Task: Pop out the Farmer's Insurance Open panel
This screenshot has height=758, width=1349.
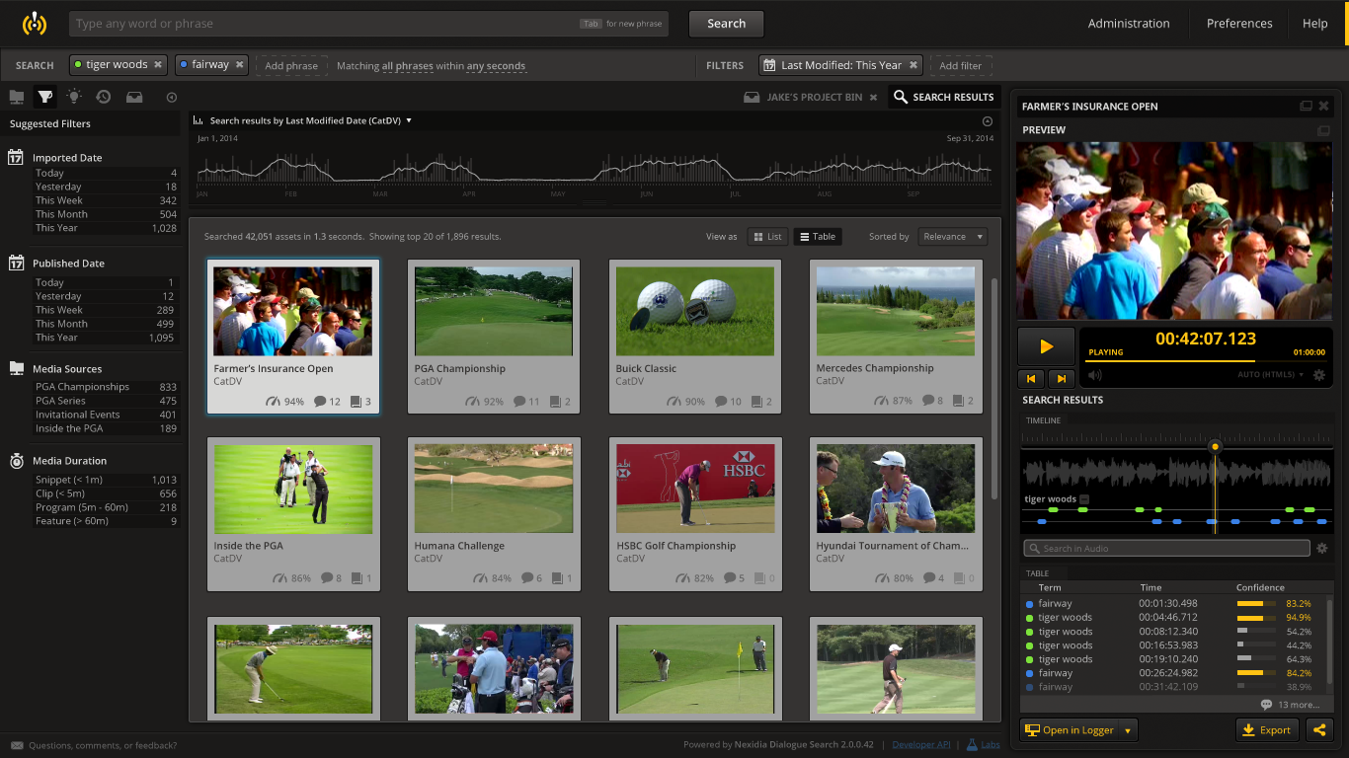Action: click(1306, 106)
